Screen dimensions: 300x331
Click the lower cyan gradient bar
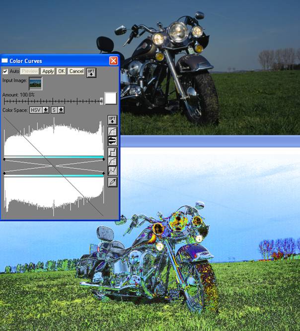(54, 175)
